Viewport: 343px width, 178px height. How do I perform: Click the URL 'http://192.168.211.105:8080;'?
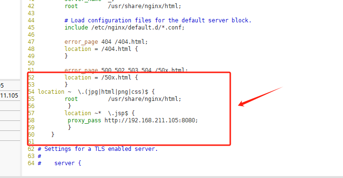[x=151, y=120]
